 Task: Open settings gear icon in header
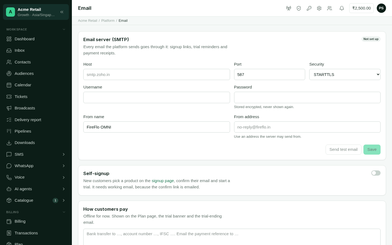pyautogui.click(x=319, y=8)
